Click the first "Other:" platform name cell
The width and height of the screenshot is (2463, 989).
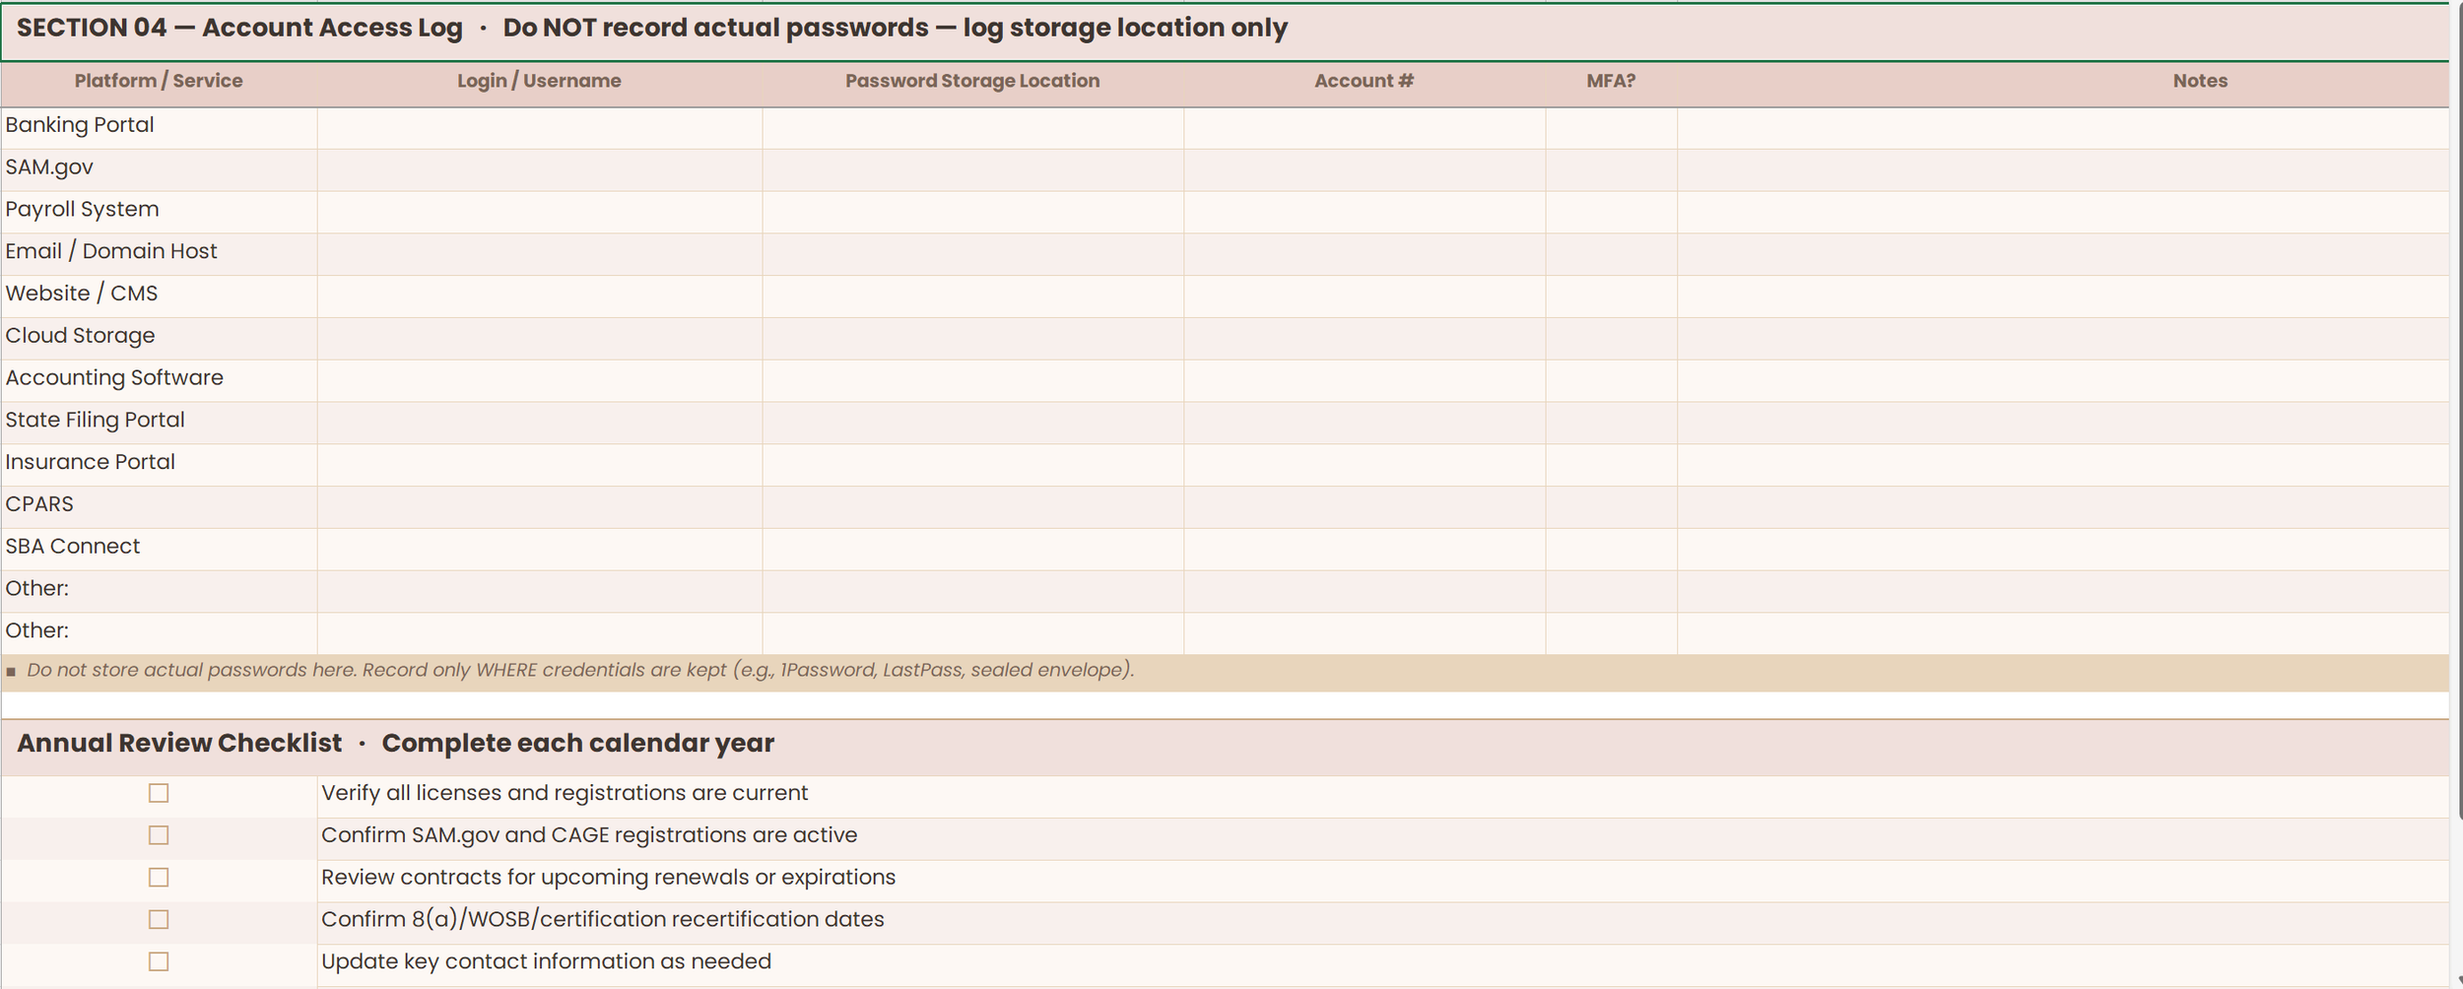coord(158,590)
